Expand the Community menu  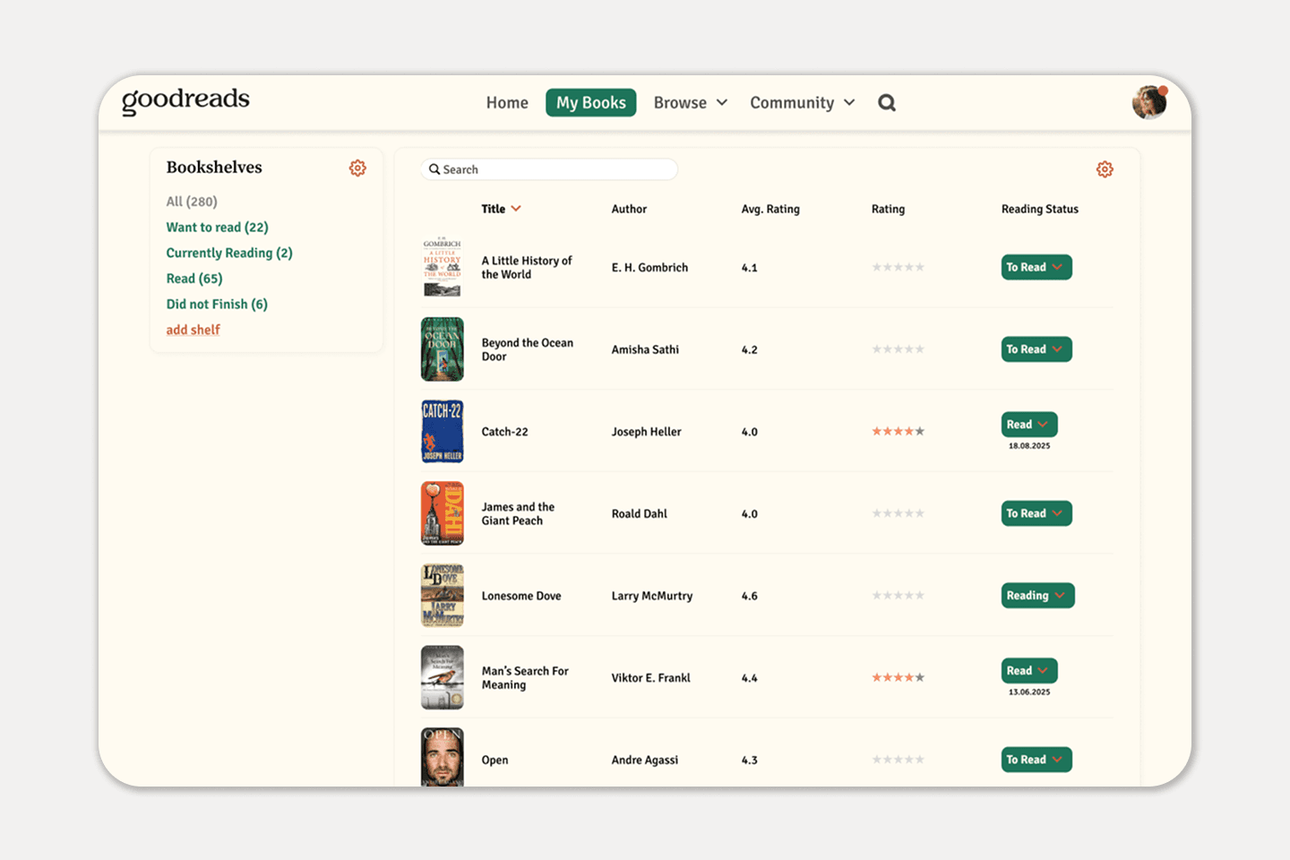click(x=803, y=103)
